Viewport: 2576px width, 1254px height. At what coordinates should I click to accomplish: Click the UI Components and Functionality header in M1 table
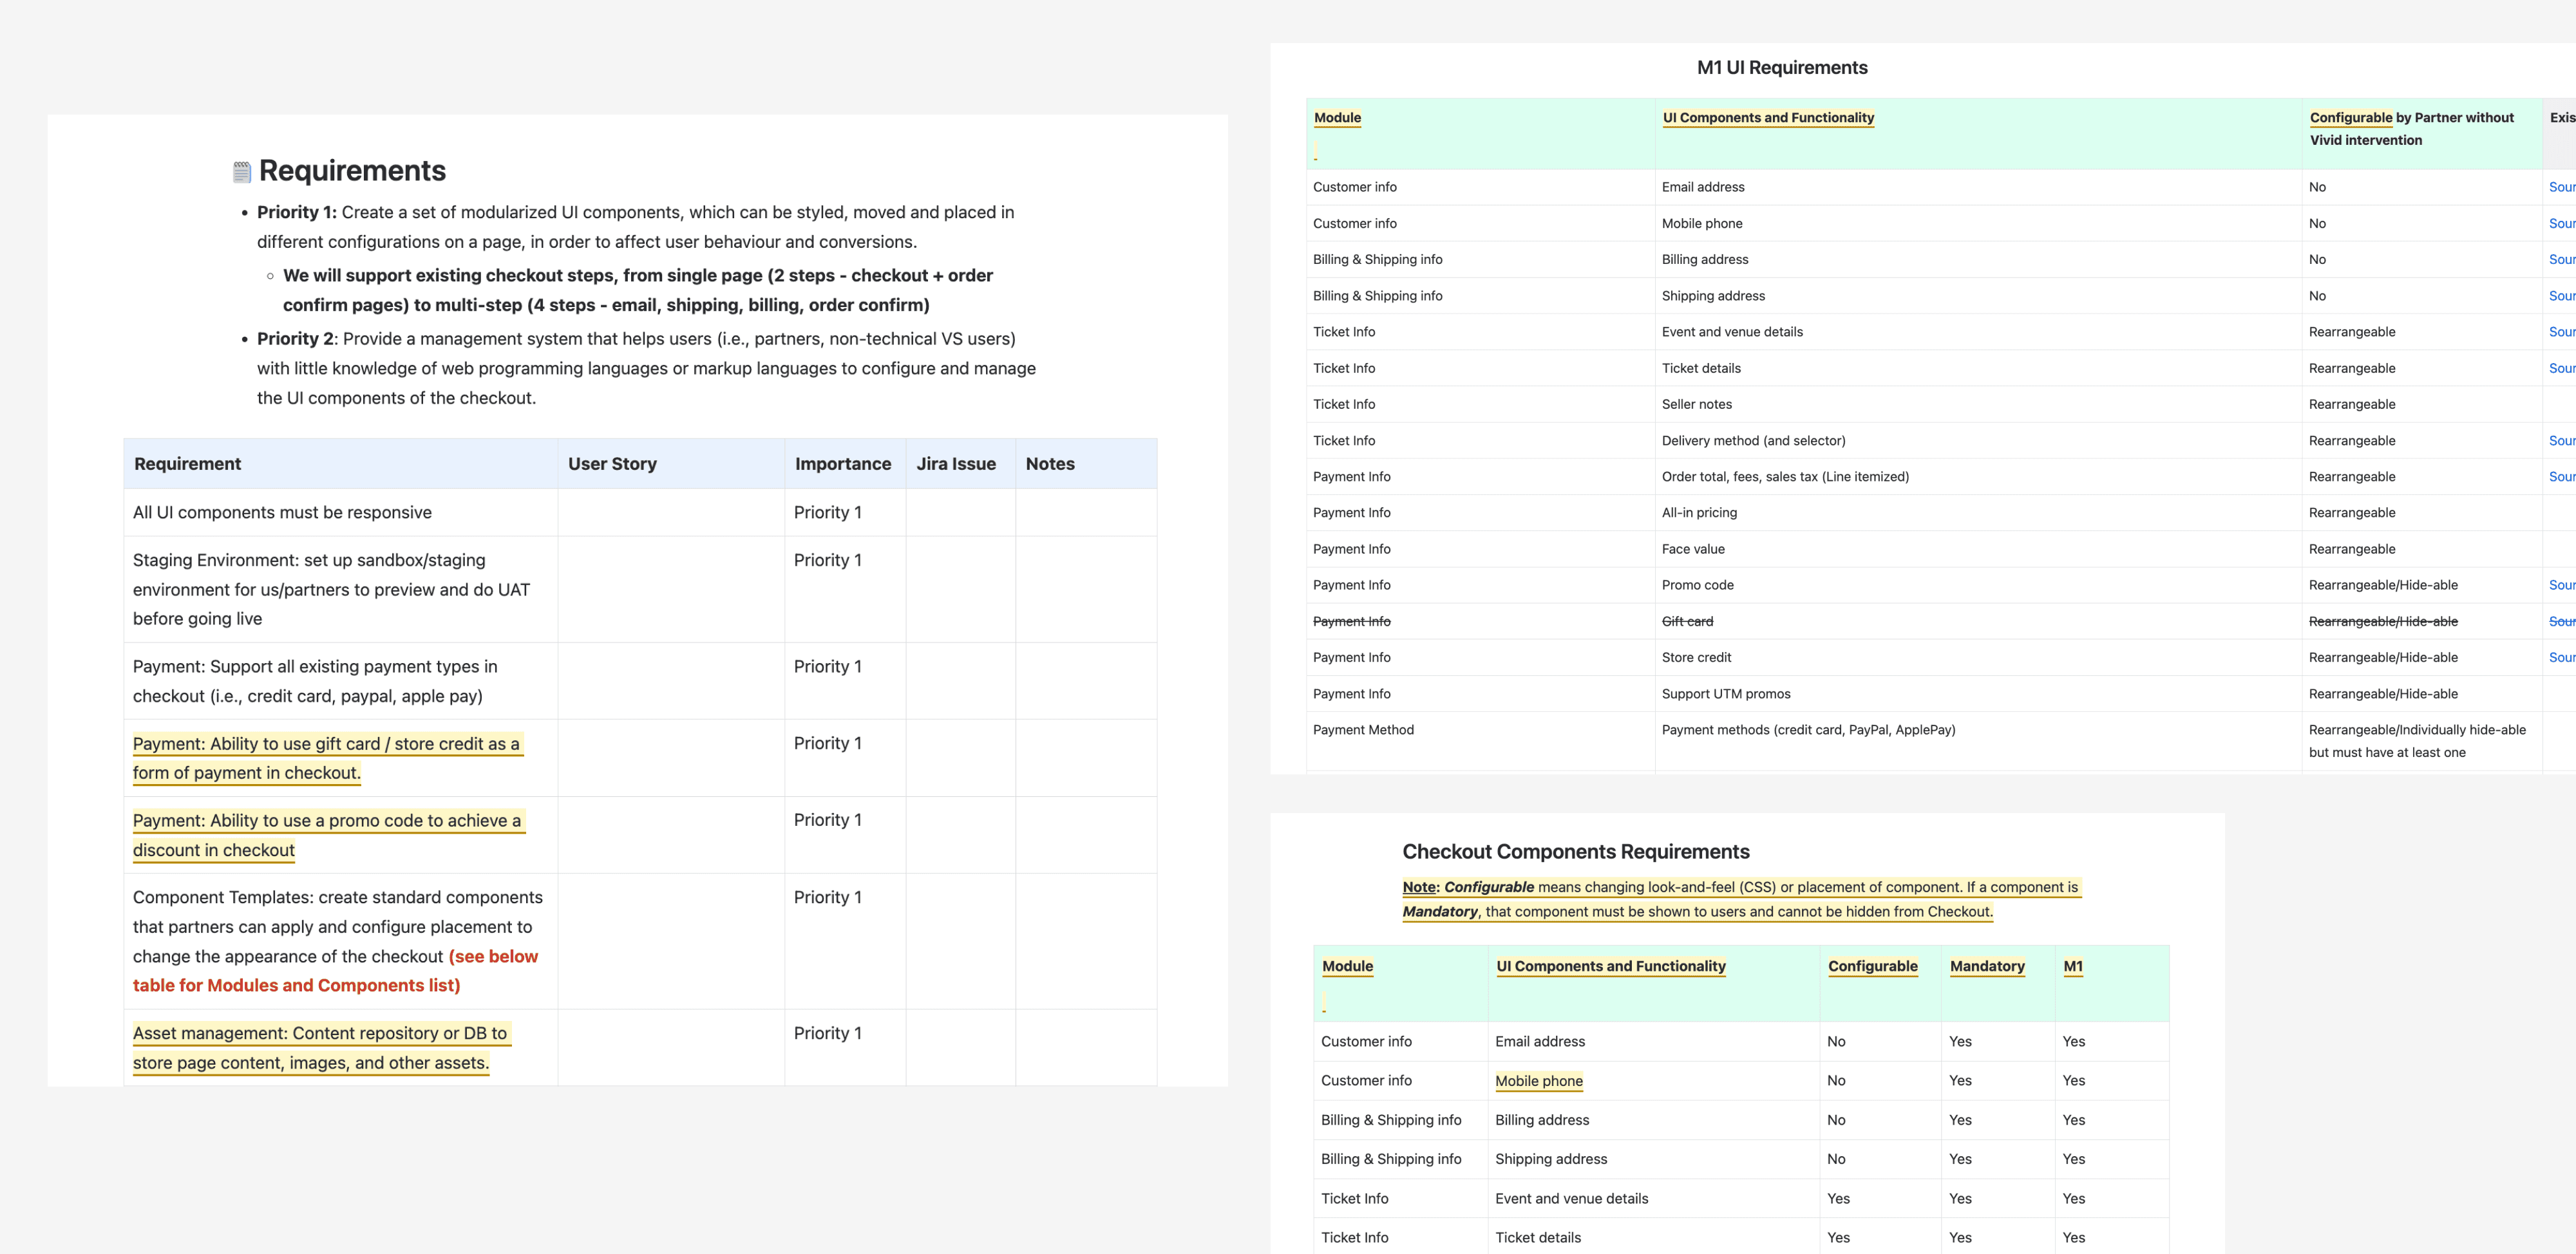pyautogui.click(x=1768, y=118)
